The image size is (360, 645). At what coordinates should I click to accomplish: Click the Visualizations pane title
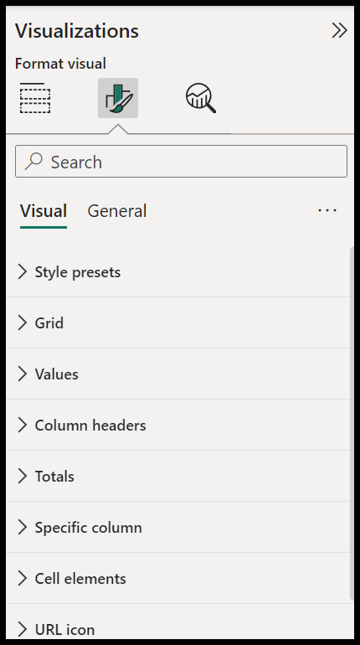click(77, 31)
